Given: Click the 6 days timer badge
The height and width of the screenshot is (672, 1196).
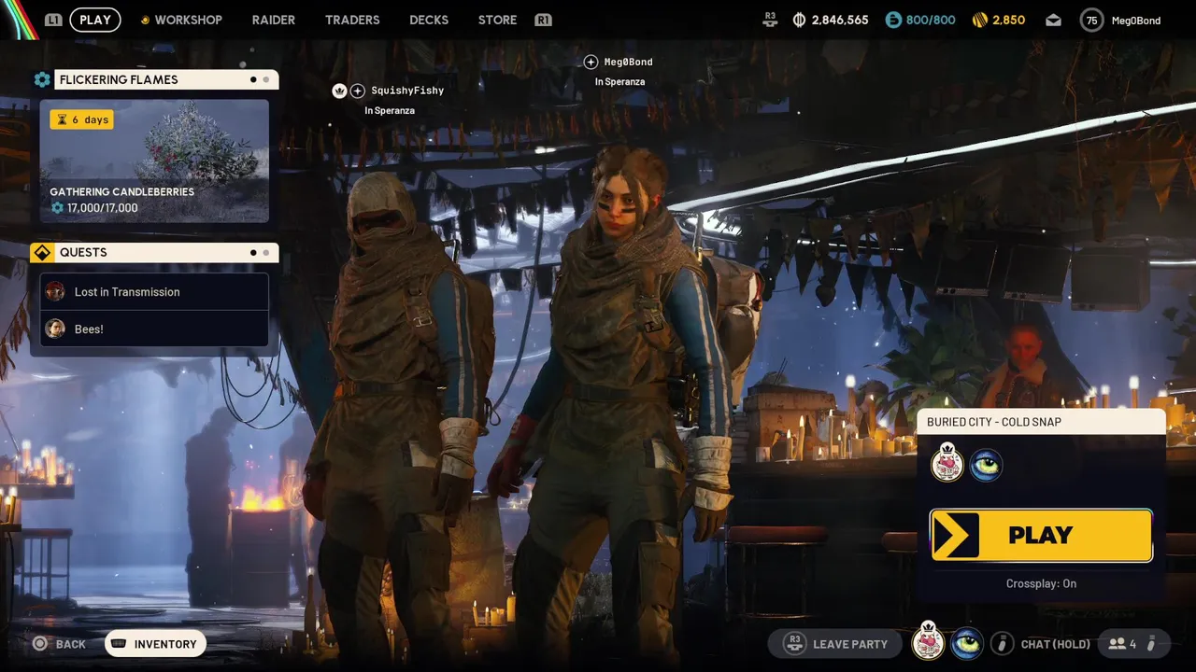Looking at the screenshot, I should coord(81,119).
